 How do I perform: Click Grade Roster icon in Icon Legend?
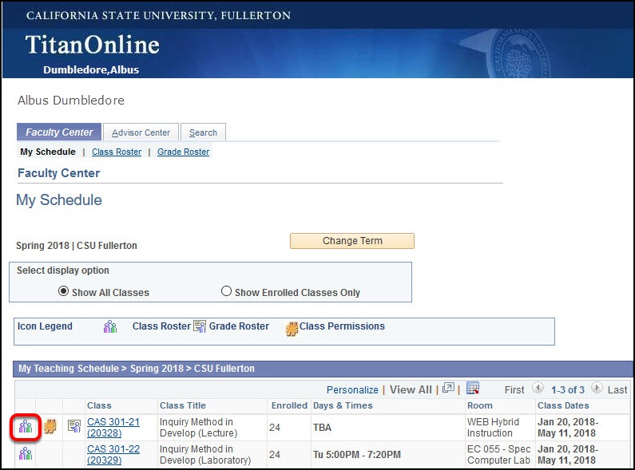coord(200,326)
